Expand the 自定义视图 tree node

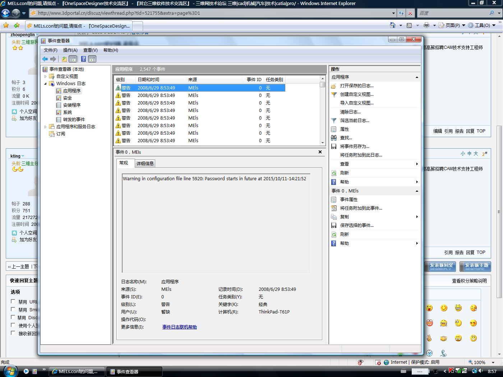pyautogui.click(x=46, y=76)
